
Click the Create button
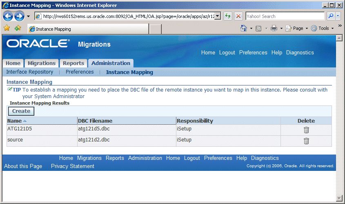coord(21,111)
